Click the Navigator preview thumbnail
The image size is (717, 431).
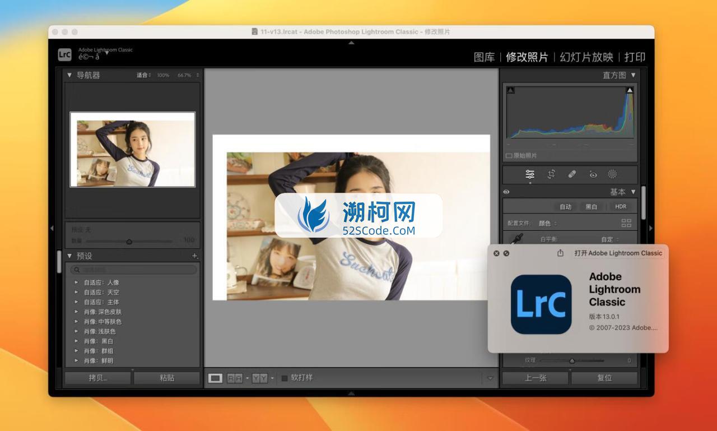(133, 149)
